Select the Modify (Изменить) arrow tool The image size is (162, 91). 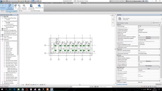(3, 7)
